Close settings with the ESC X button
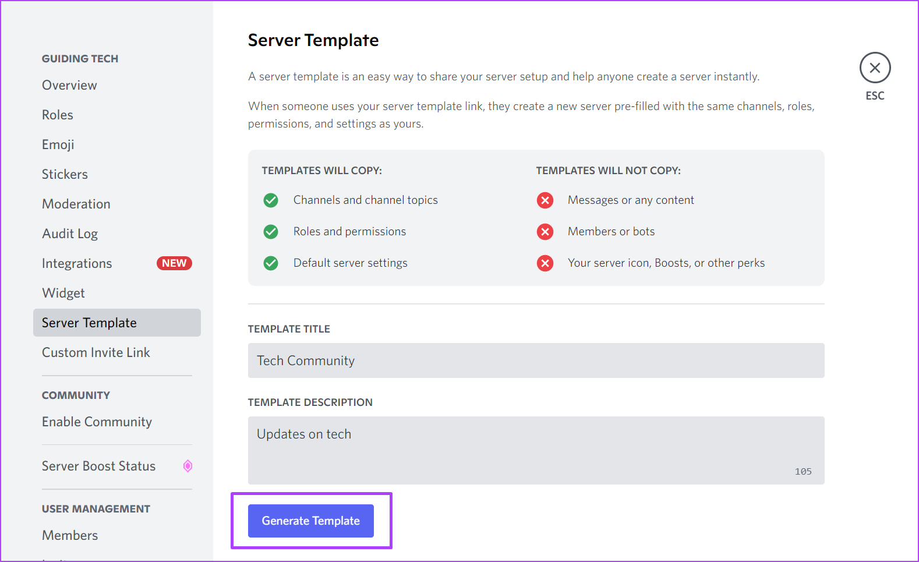919x562 pixels. pyautogui.click(x=875, y=68)
